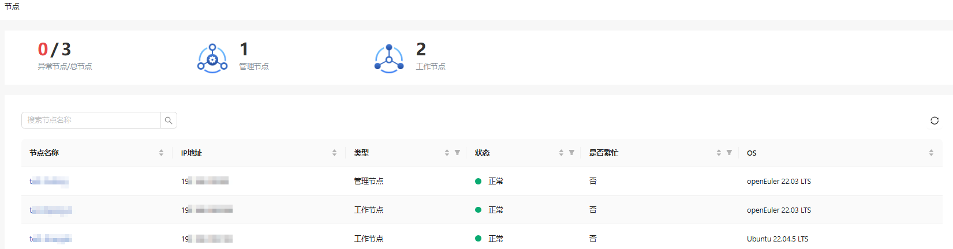Sort by 状态 column sort arrows
The width and height of the screenshot is (953, 249).
point(561,153)
